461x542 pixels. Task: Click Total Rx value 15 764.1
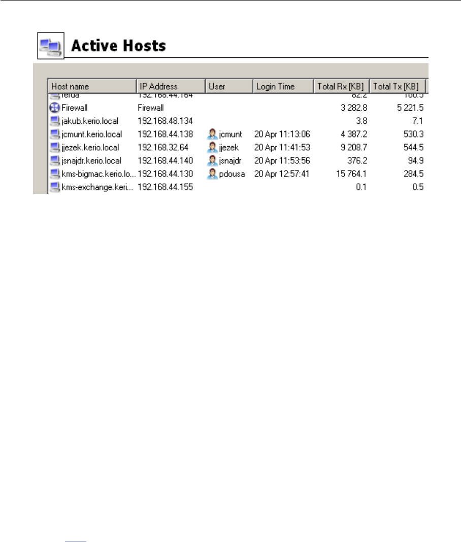click(x=351, y=174)
